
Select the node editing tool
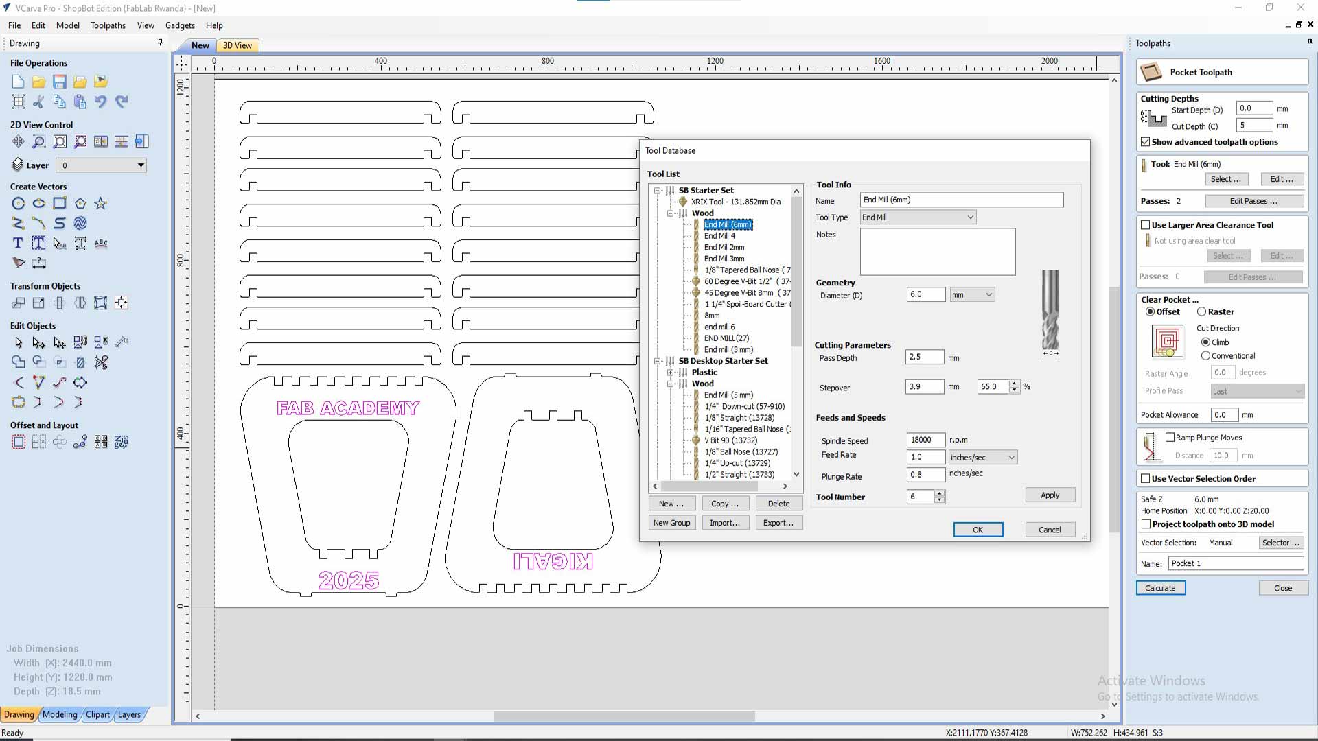[x=39, y=342]
